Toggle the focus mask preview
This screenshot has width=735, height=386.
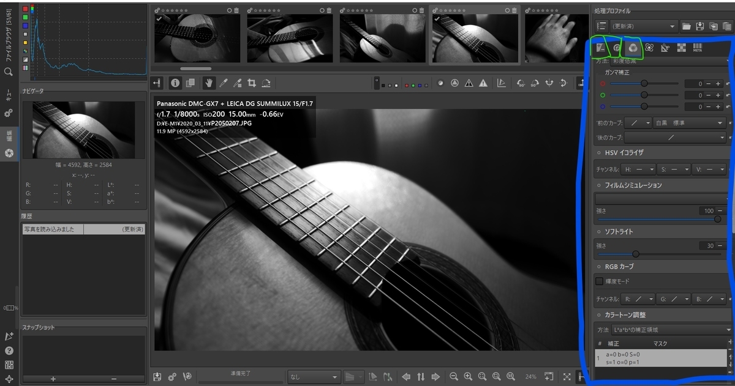point(440,83)
